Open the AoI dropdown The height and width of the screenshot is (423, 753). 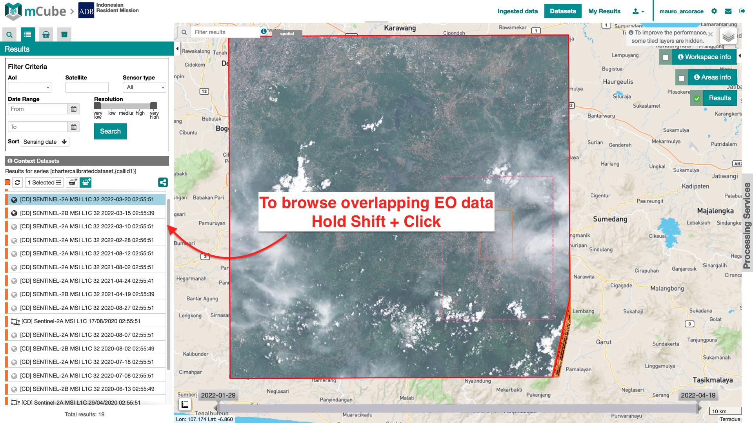[x=29, y=87]
